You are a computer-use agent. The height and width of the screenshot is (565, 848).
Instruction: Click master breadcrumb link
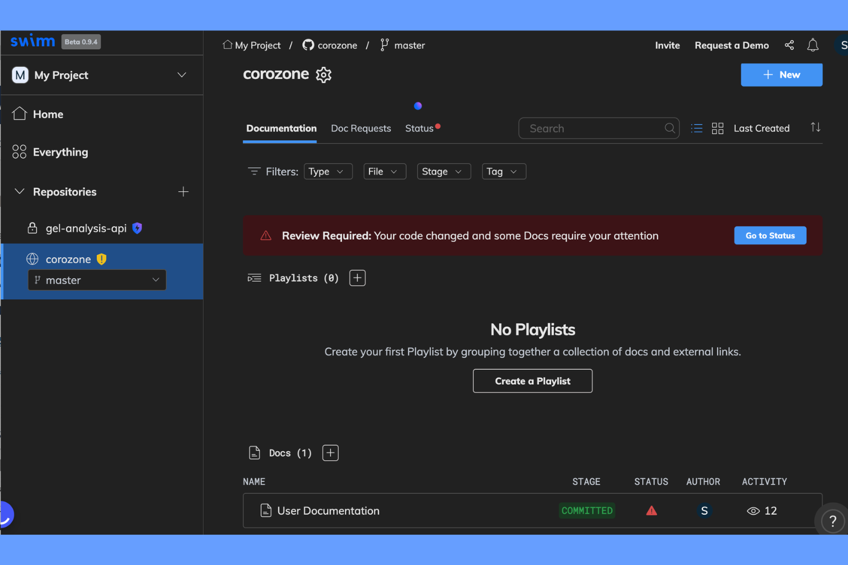click(410, 45)
